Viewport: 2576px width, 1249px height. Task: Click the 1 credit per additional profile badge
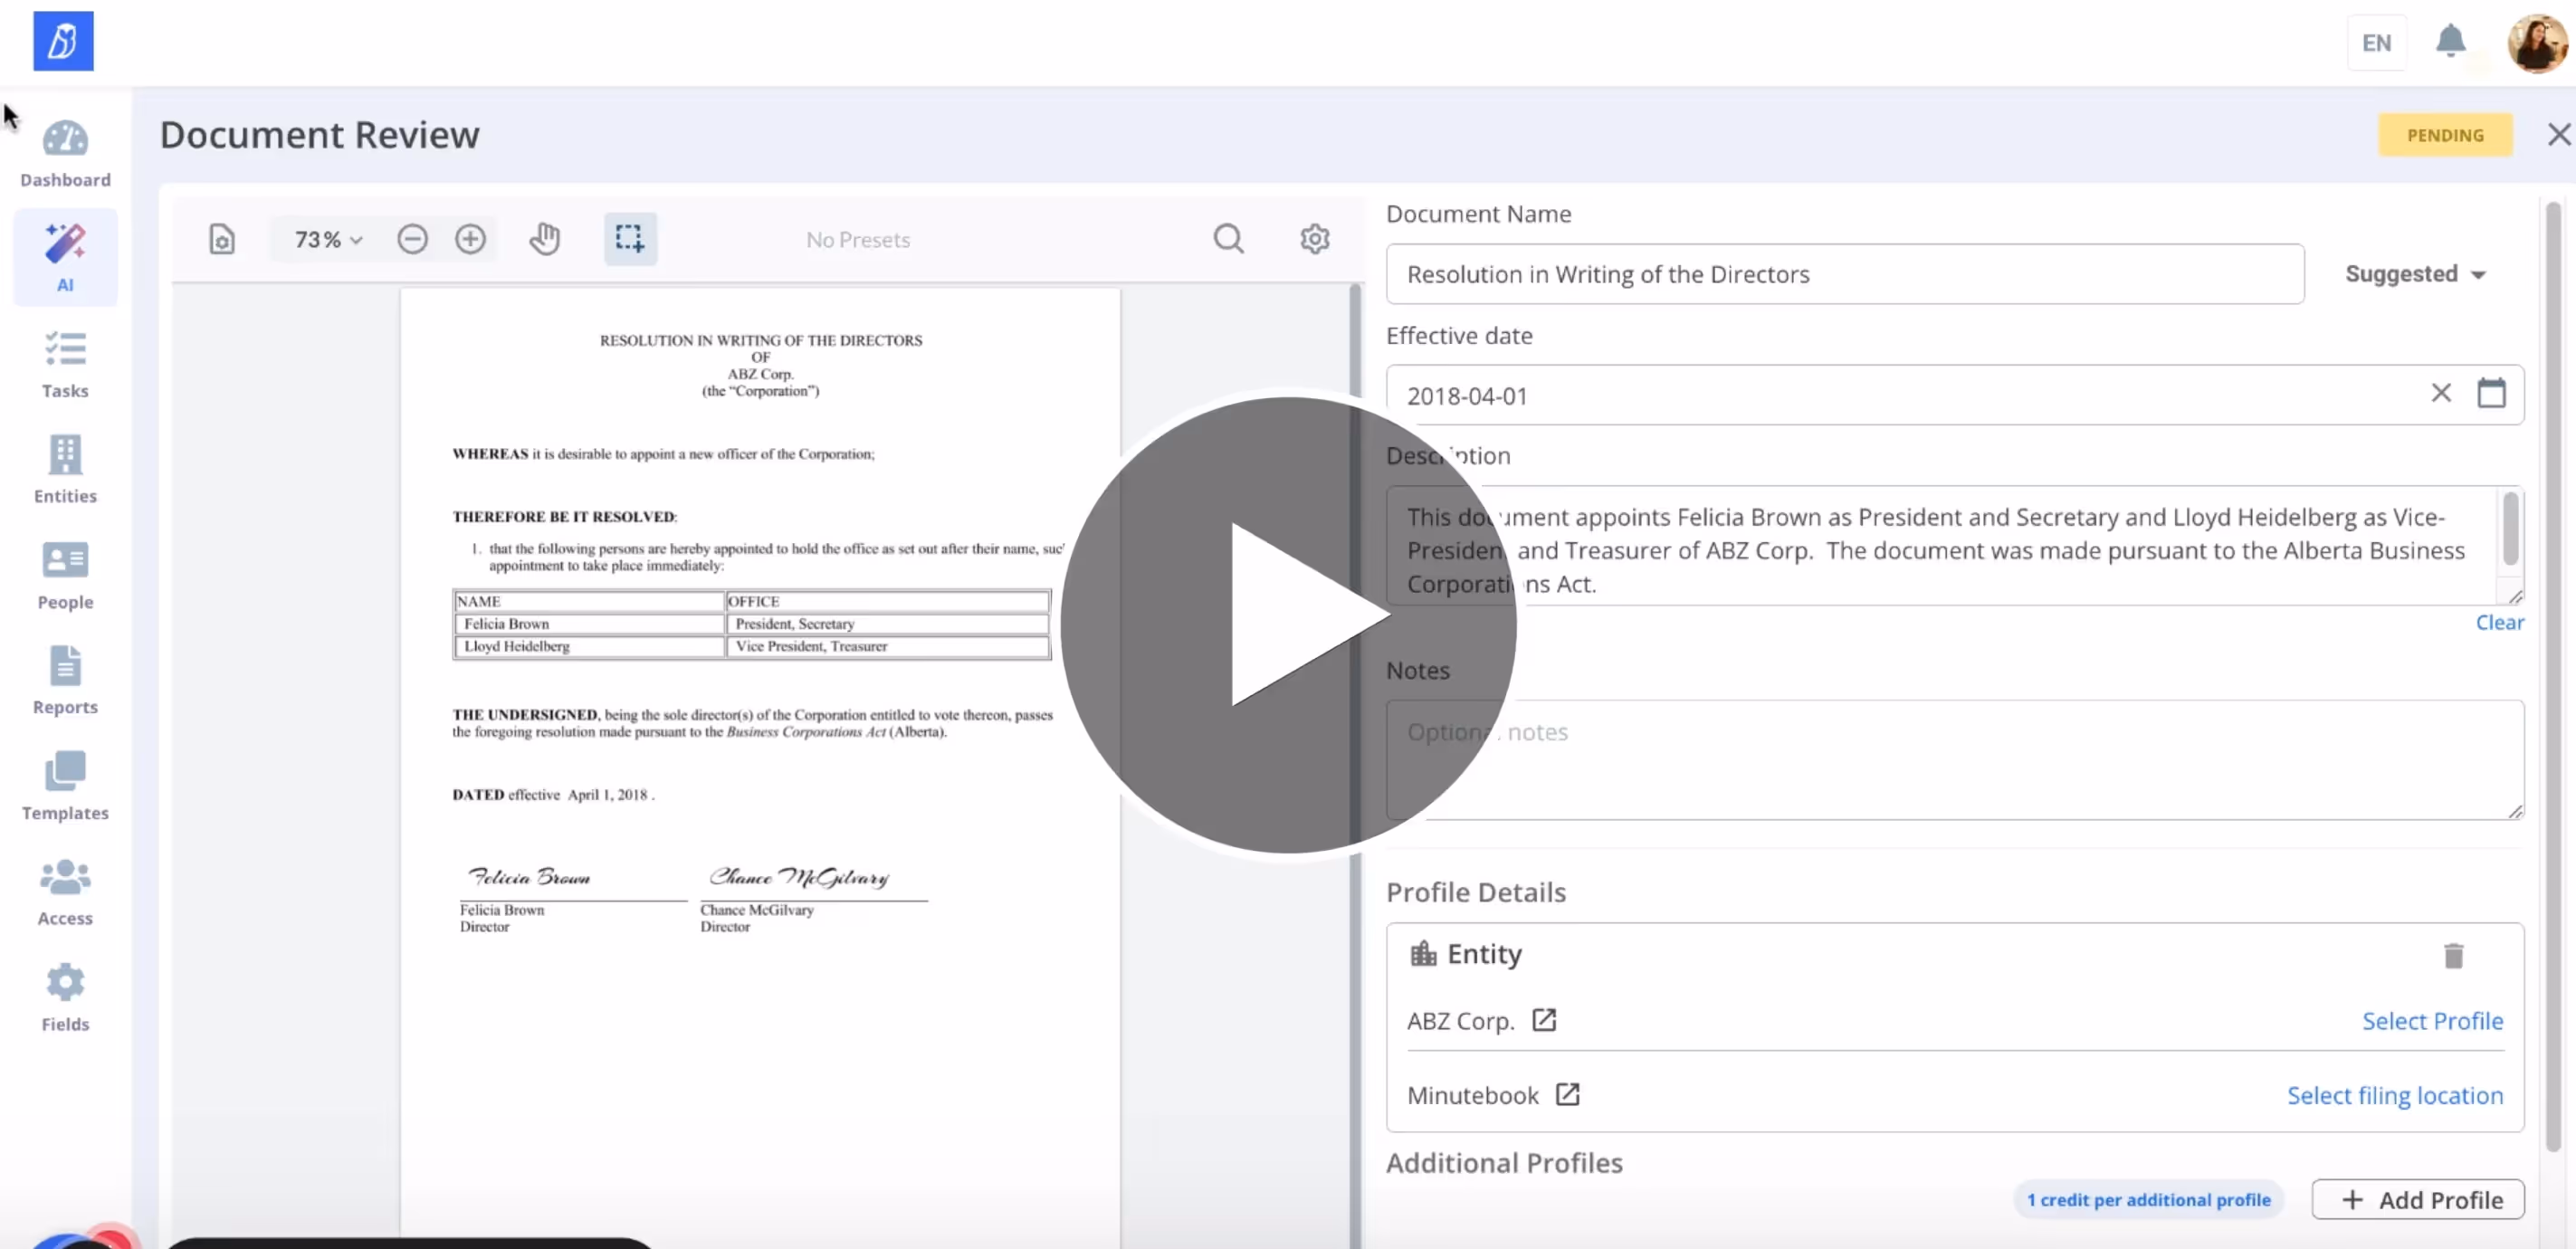pyautogui.click(x=2148, y=1200)
